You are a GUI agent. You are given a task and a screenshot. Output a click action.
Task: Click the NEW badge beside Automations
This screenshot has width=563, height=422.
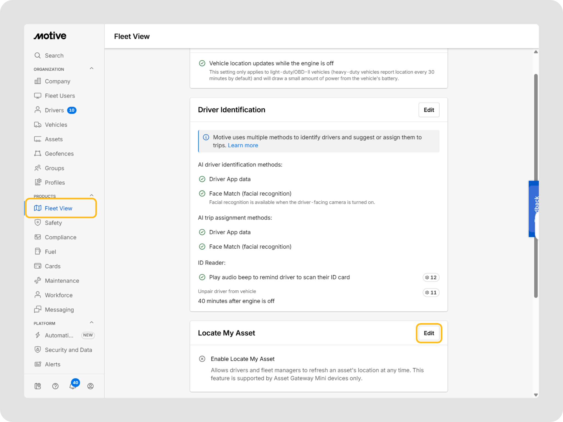point(88,335)
